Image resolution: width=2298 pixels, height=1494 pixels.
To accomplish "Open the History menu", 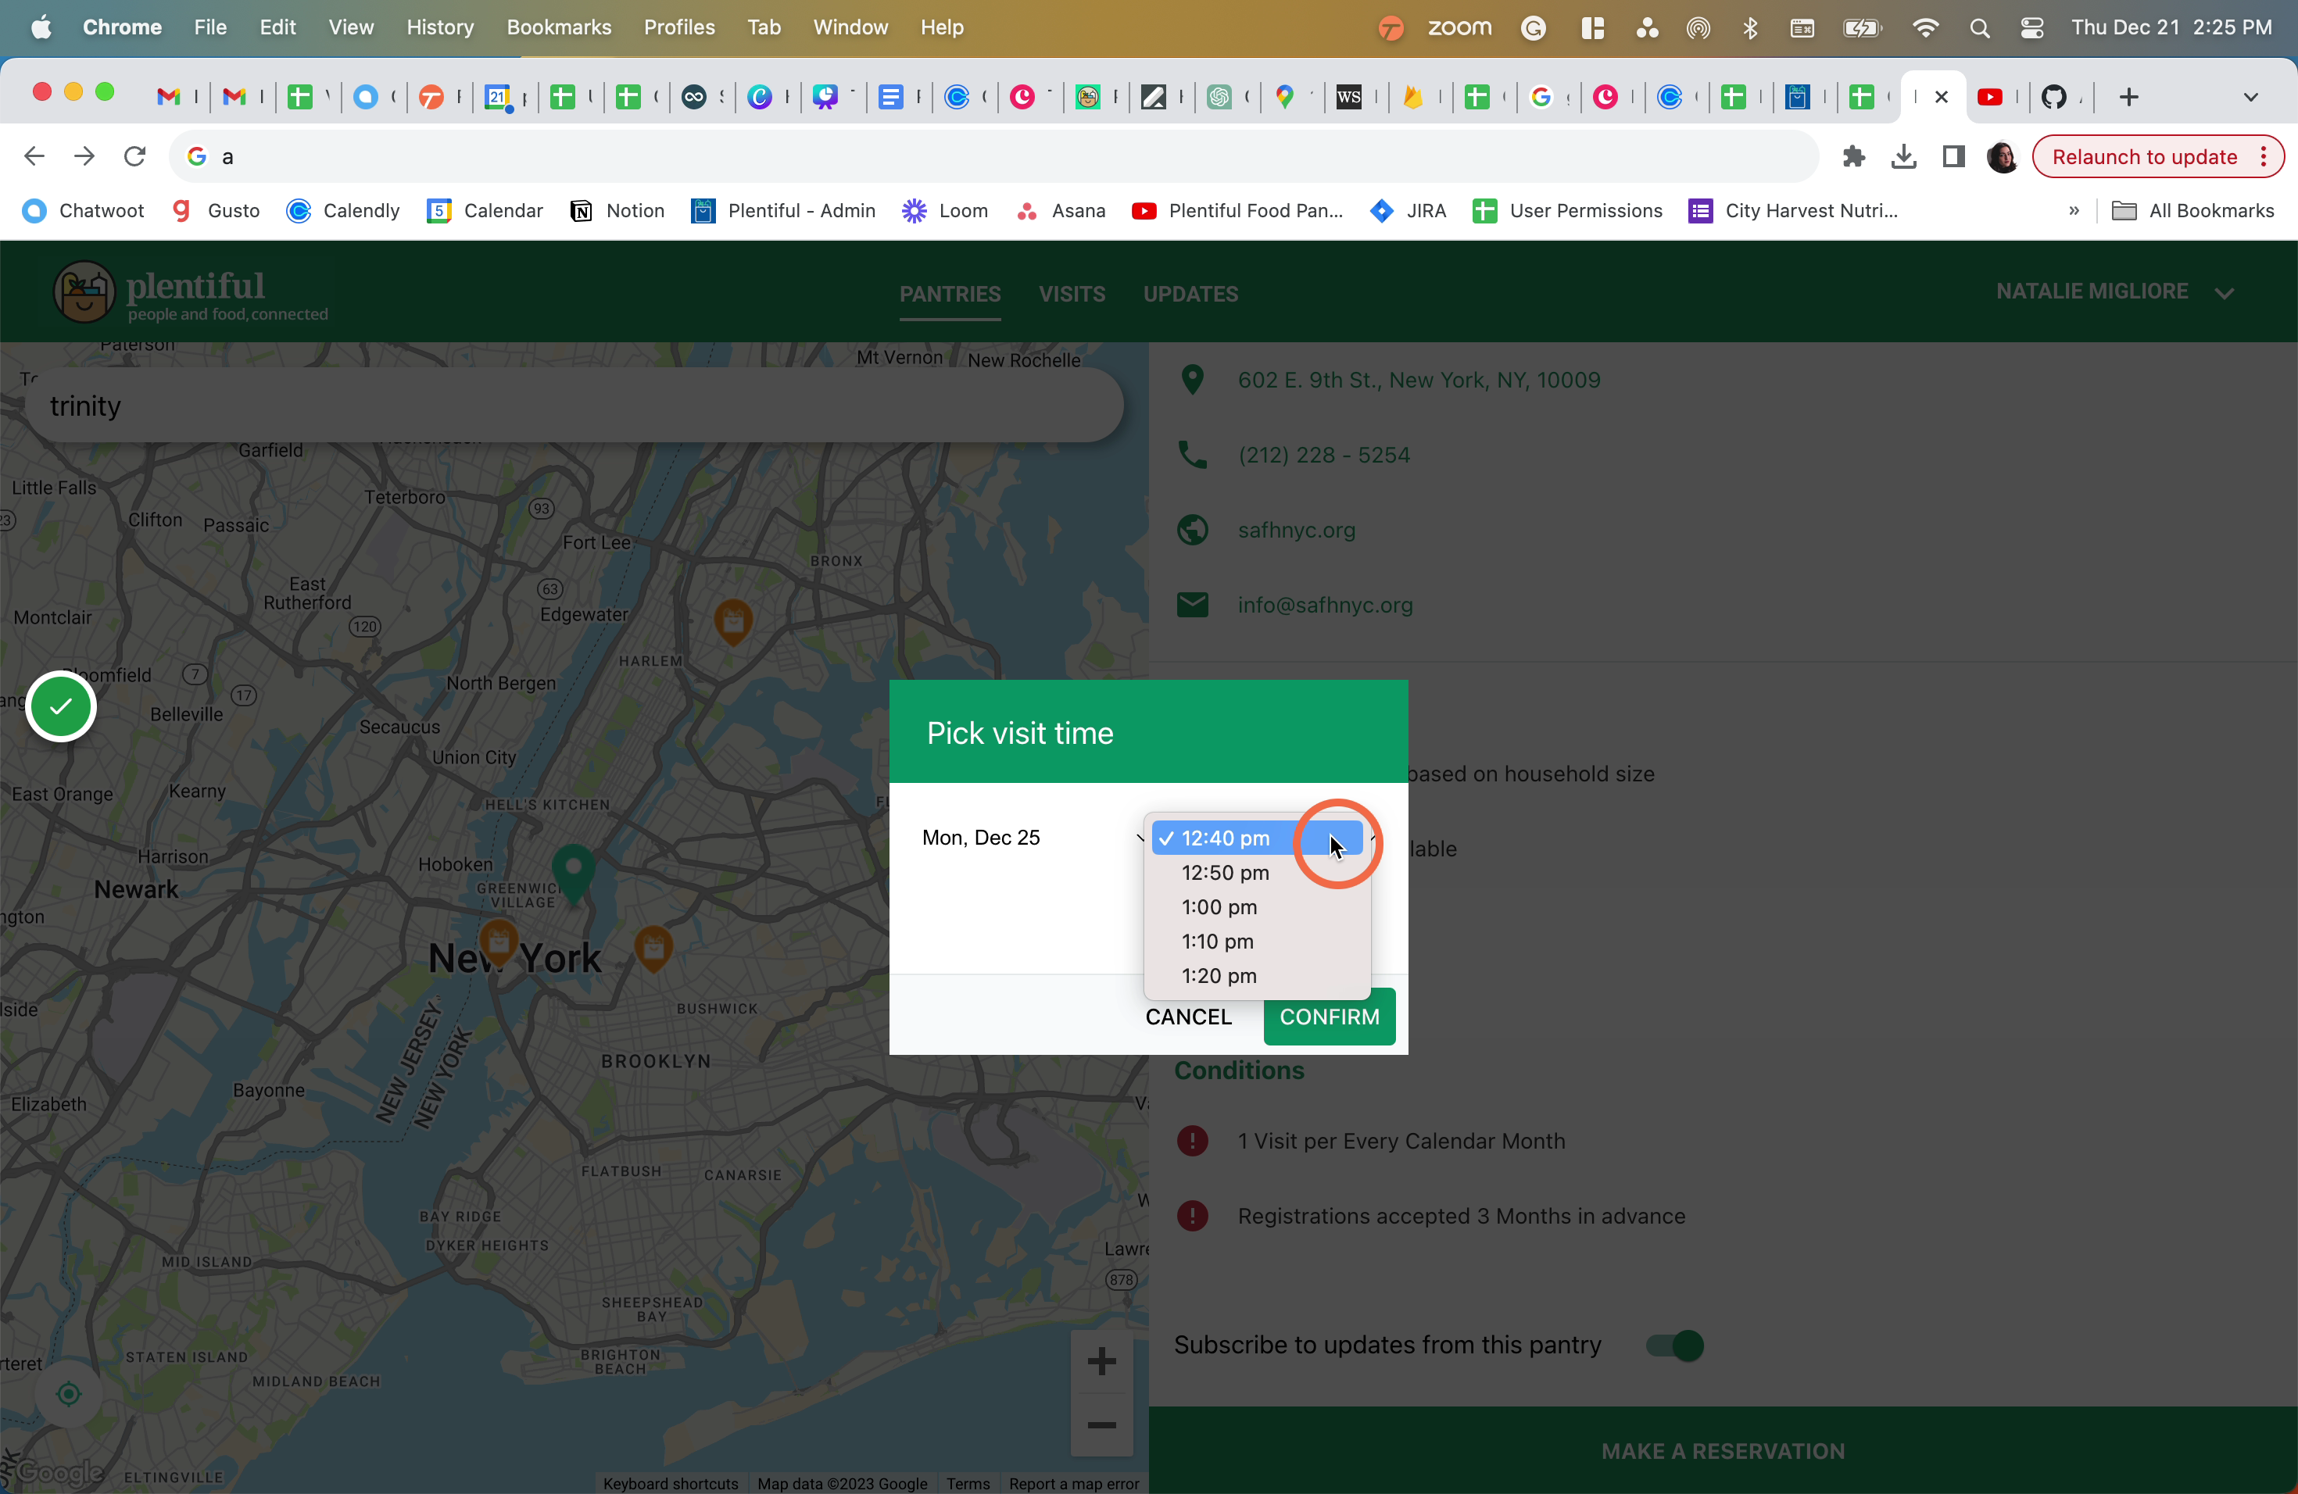I will [x=440, y=28].
